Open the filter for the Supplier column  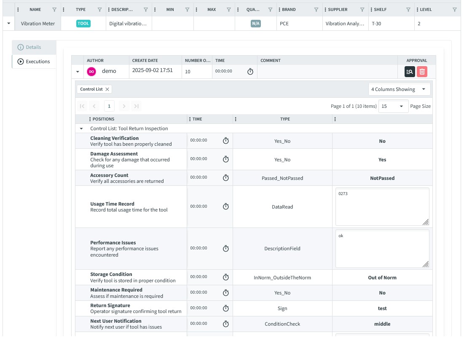point(362,10)
